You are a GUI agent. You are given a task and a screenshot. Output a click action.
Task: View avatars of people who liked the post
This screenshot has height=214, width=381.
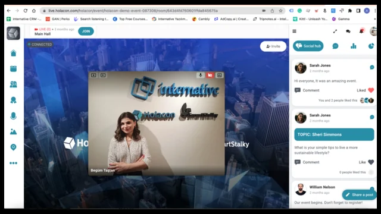(x=367, y=100)
